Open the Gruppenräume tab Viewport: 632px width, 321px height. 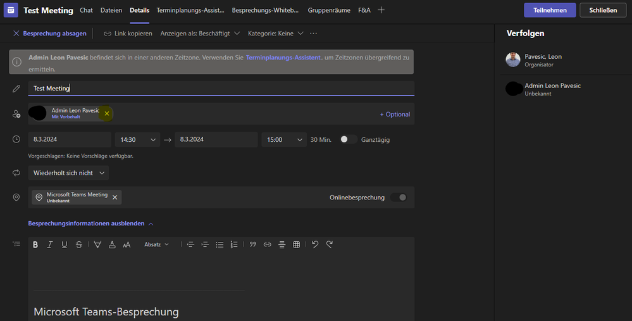click(x=329, y=10)
